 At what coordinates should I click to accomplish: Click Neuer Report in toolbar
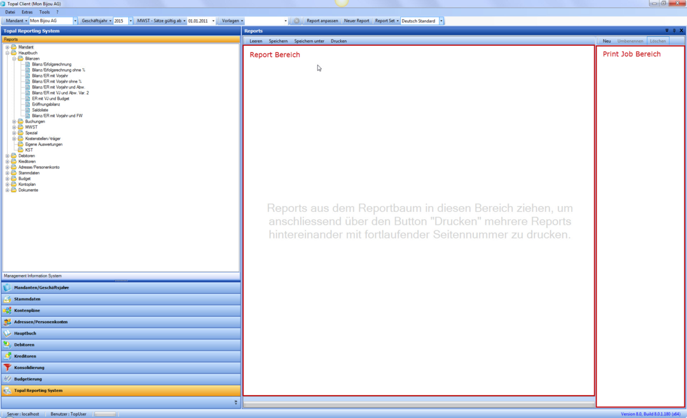click(356, 21)
